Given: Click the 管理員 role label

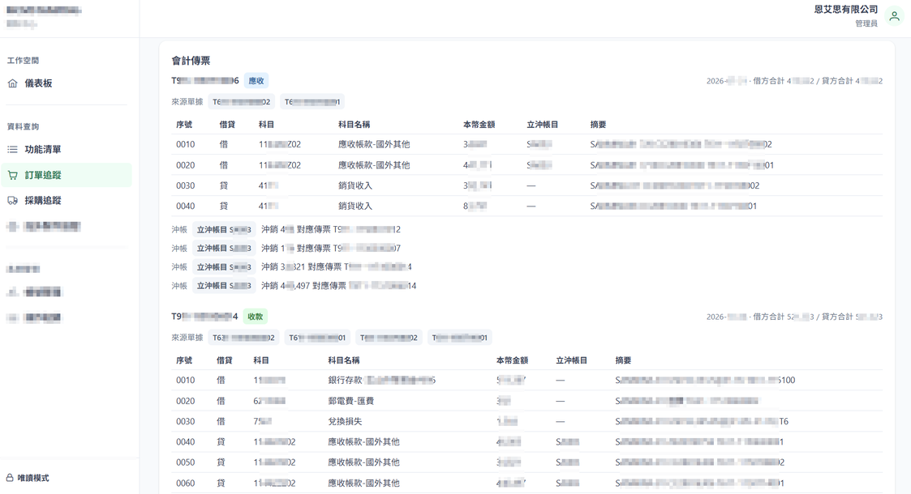Looking at the screenshot, I should point(866,23).
